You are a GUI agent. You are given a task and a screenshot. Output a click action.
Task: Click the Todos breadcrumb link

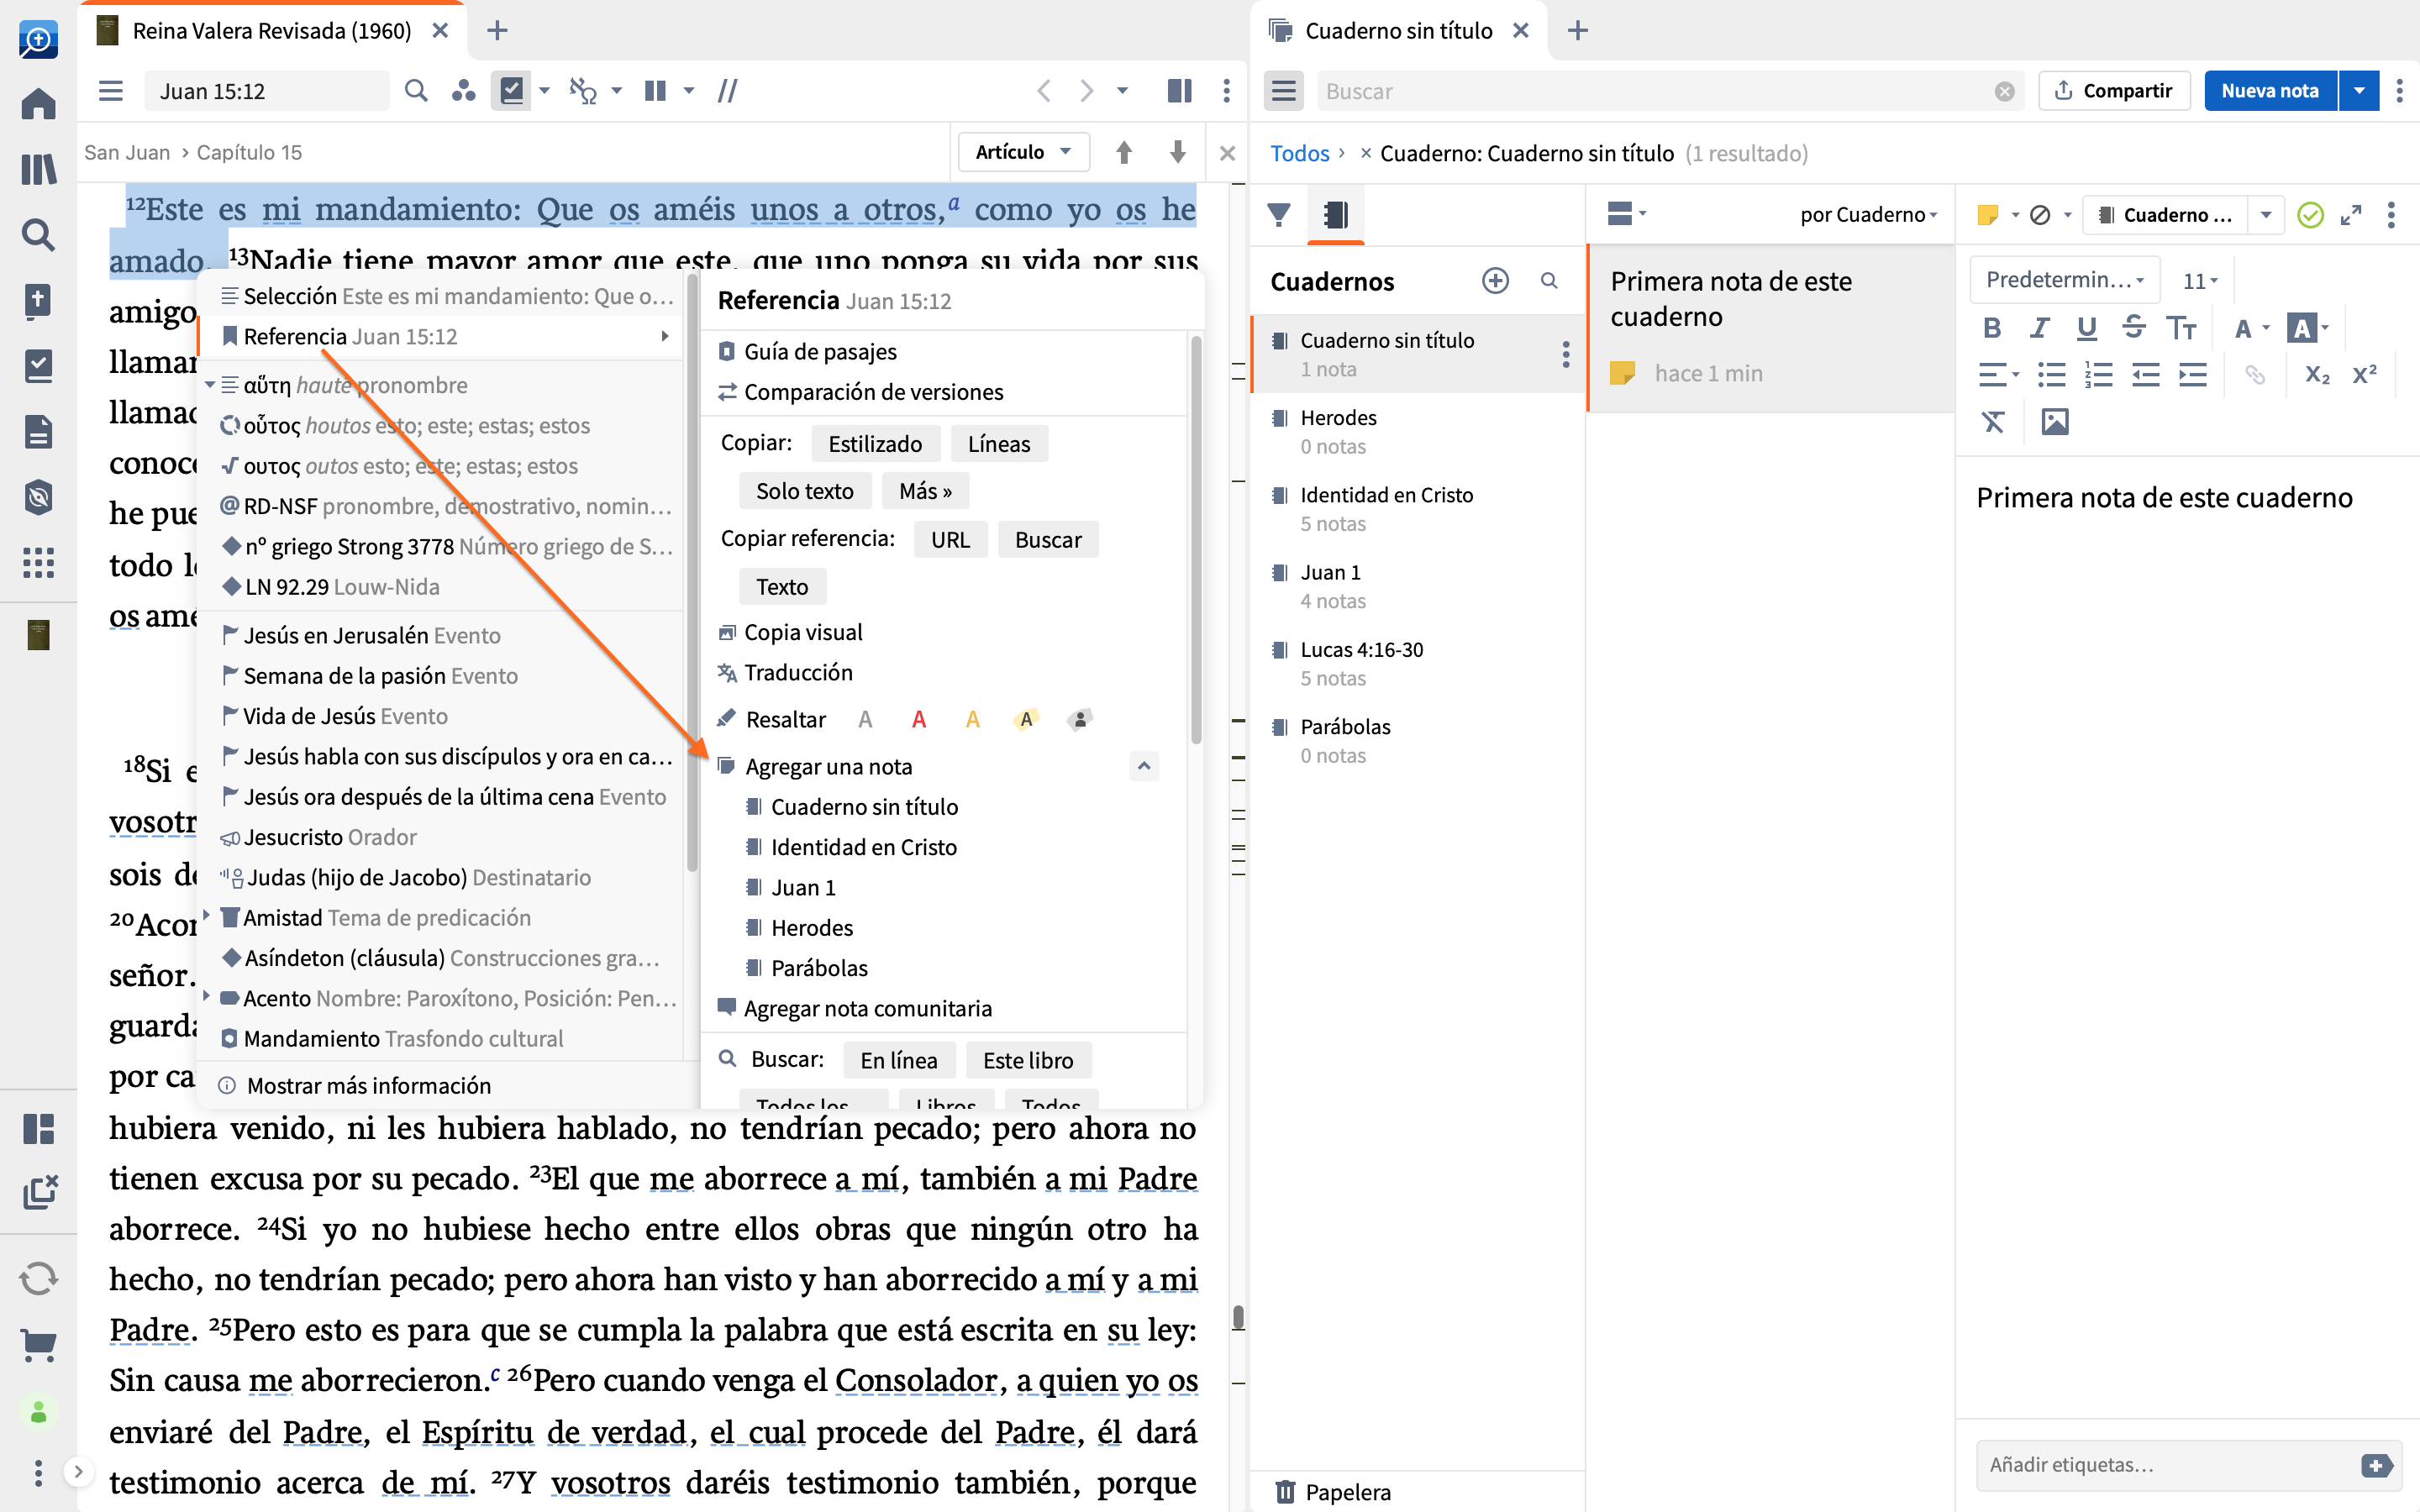pos(1299,153)
